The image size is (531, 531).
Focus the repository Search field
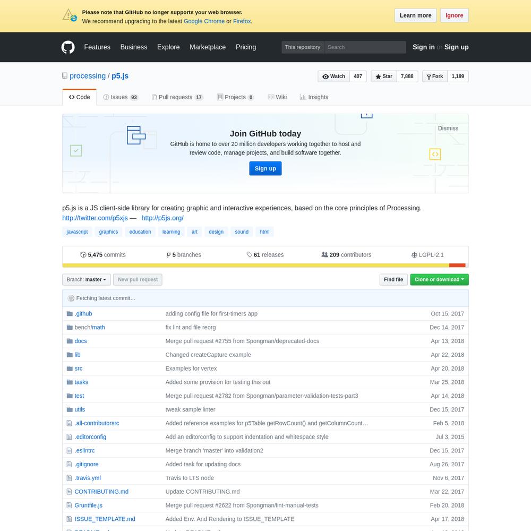point(365,47)
